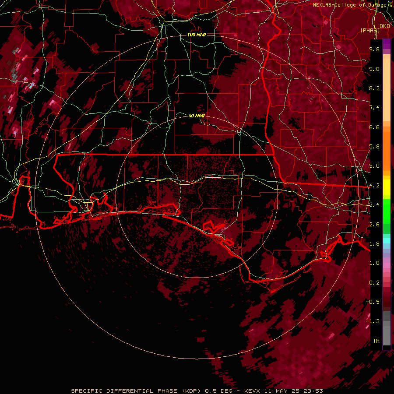Click the -0.5 scale label
The image size is (394, 394).
(373, 302)
